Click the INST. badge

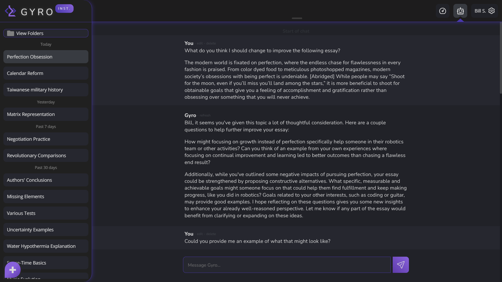coord(64,8)
